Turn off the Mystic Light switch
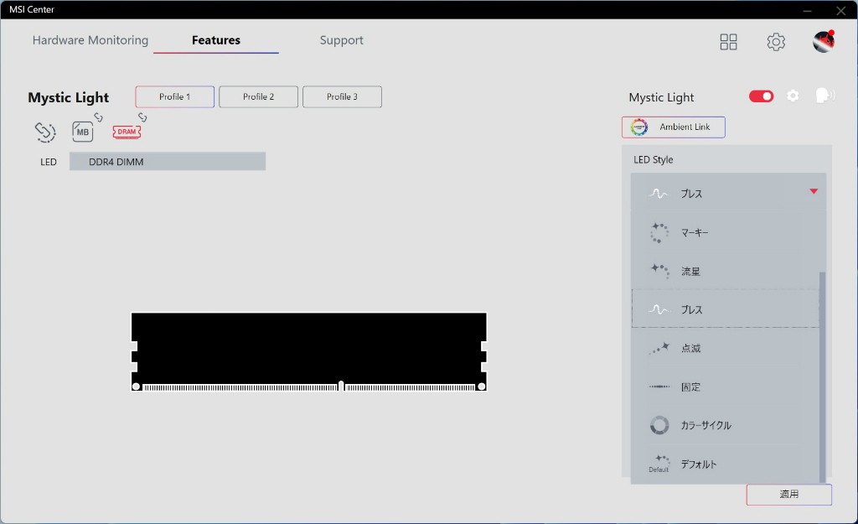Viewport: 858px width, 524px height. (x=761, y=96)
